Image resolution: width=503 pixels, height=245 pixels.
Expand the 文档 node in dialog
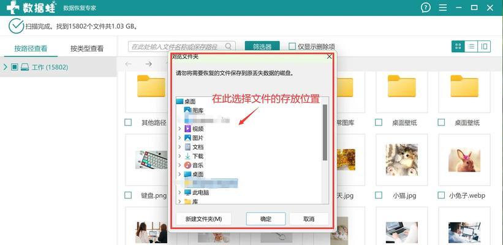click(180, 147)
